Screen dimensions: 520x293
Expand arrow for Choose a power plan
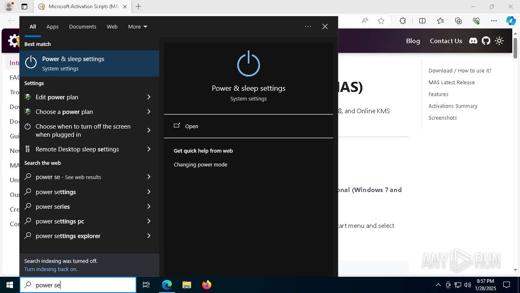click(149, 112)
